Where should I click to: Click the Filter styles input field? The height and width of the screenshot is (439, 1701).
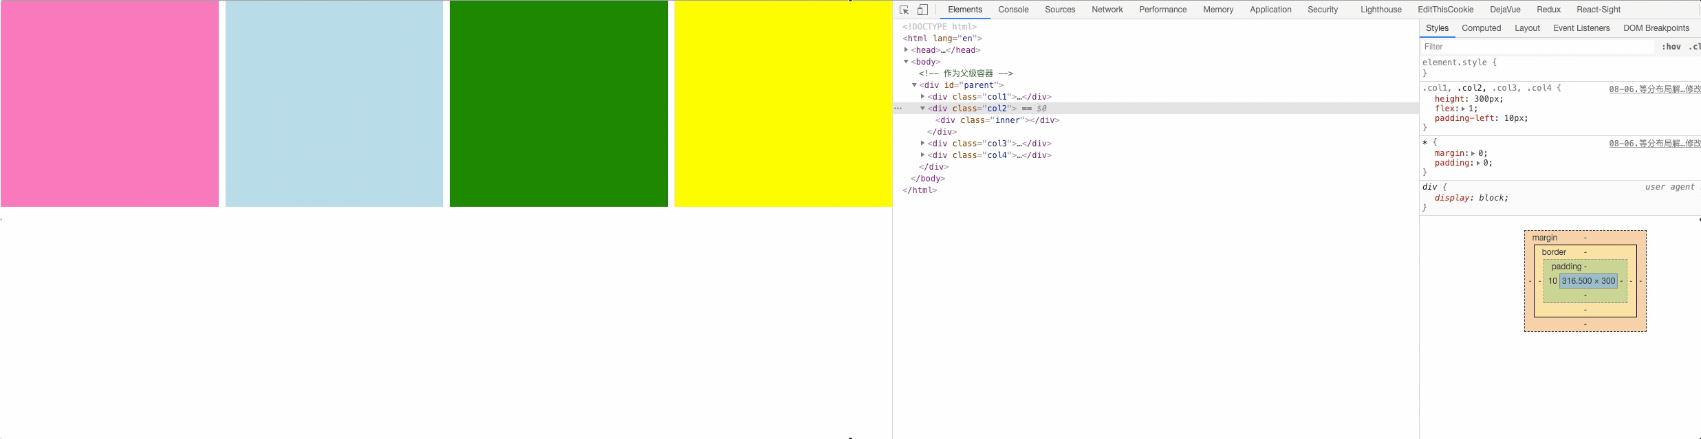pos(1537,47)
